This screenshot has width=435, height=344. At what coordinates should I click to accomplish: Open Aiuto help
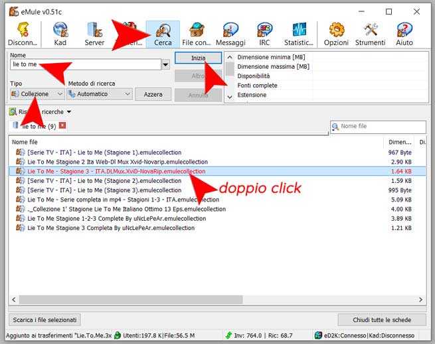pos(404,34)
